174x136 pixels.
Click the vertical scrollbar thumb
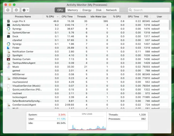coord(170,25)
